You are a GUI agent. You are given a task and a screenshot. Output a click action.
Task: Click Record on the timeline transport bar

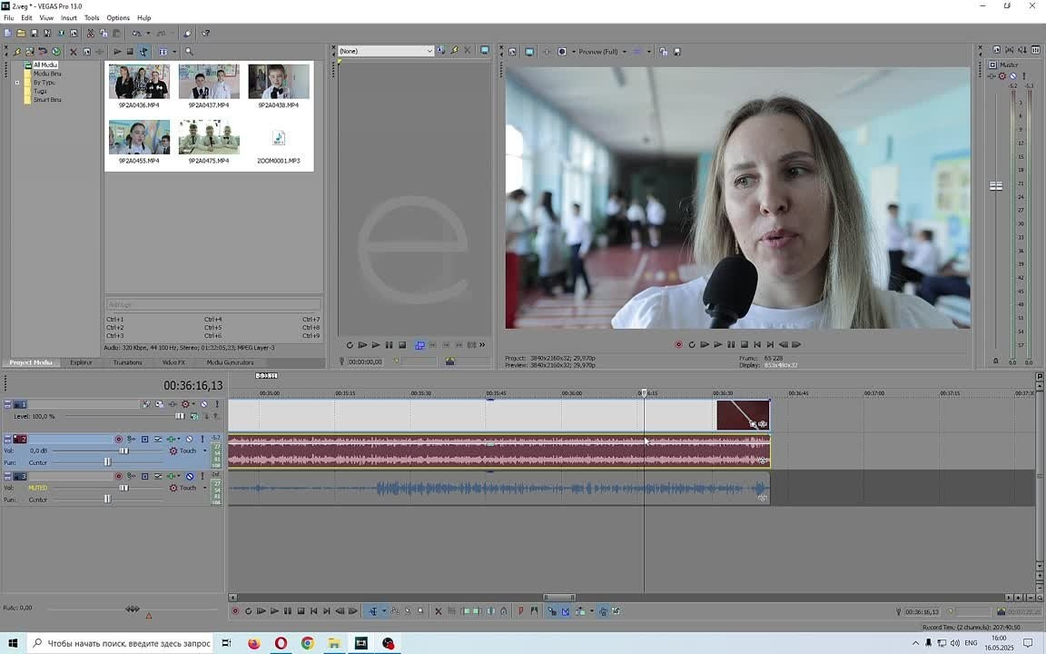click(235, 610)
